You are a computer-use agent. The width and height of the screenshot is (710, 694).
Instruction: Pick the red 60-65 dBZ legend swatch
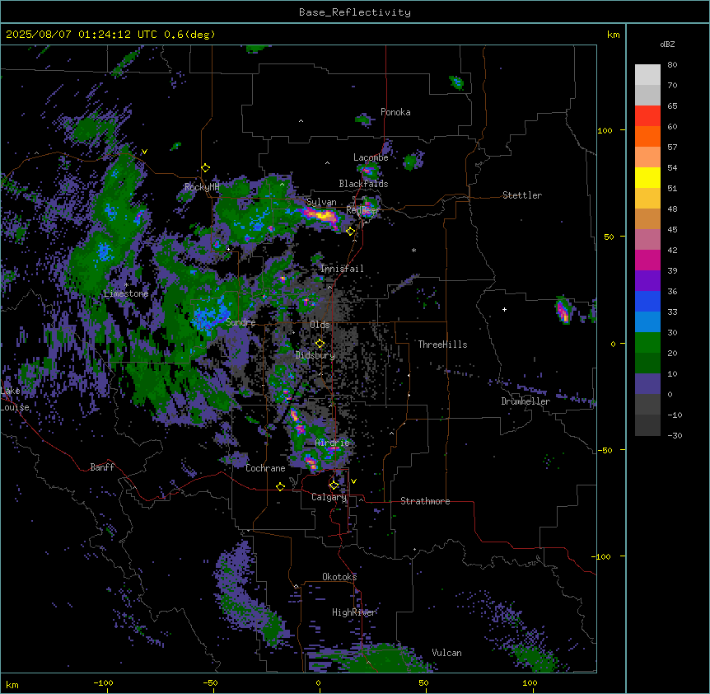click(647, 116)
